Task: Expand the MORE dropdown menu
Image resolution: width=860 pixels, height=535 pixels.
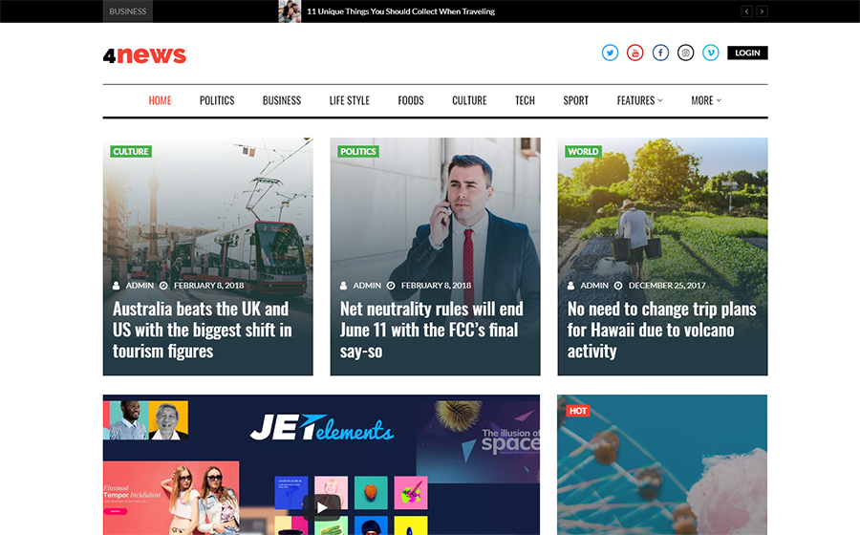Action: [706, 100]
